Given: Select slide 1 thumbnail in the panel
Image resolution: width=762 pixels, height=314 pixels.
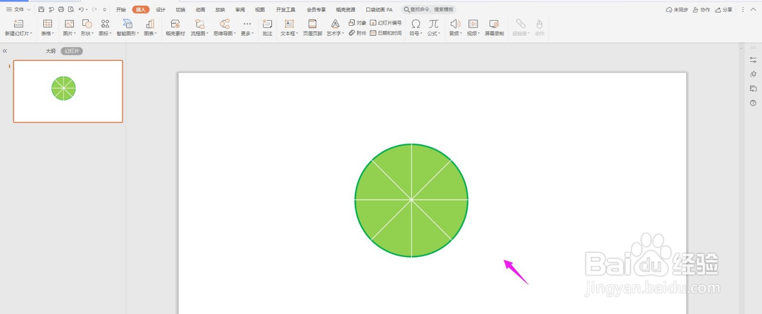Looking at the screenshot, I should (68, 91).
